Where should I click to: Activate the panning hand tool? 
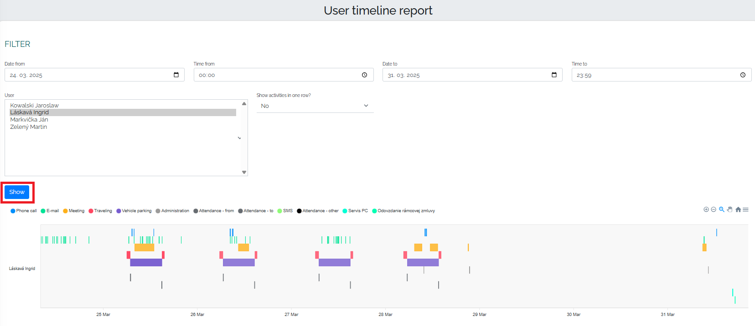(729, 209)
